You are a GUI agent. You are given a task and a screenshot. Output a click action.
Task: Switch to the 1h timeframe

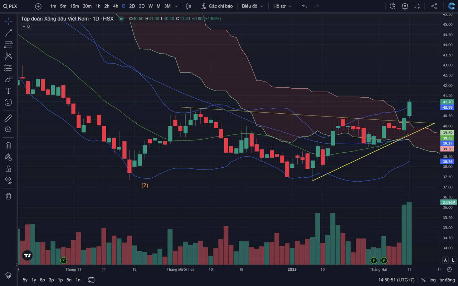tap(98, 6)
